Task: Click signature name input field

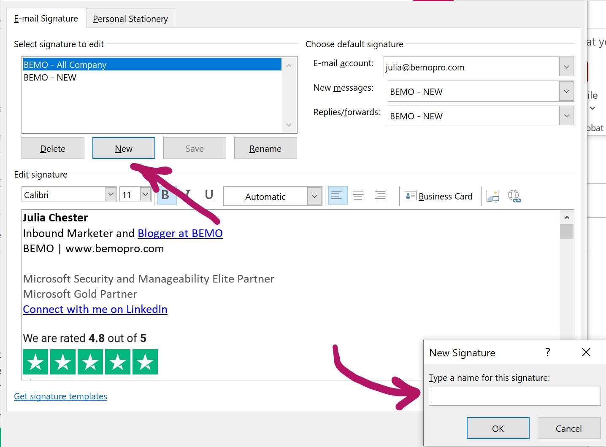Action: [x=514, y=396]
